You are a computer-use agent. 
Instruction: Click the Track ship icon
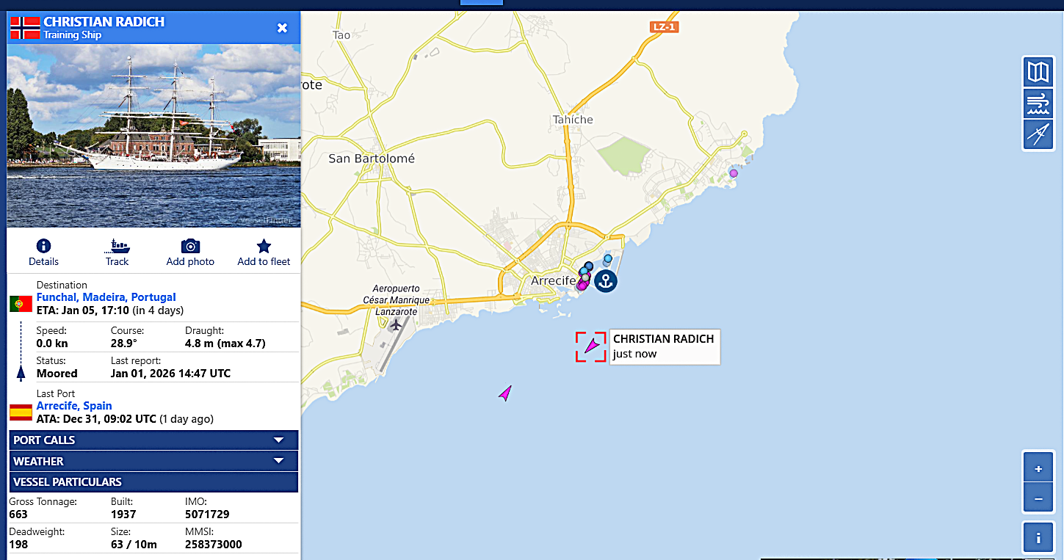click(117, 247)
